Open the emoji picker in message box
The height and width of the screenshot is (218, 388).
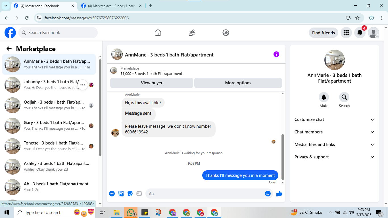(268, 194)
